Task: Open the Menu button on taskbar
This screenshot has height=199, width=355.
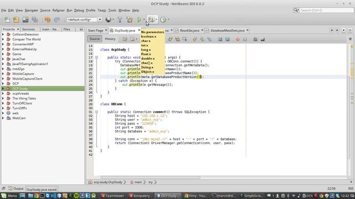Action: [x=9, y=196]
